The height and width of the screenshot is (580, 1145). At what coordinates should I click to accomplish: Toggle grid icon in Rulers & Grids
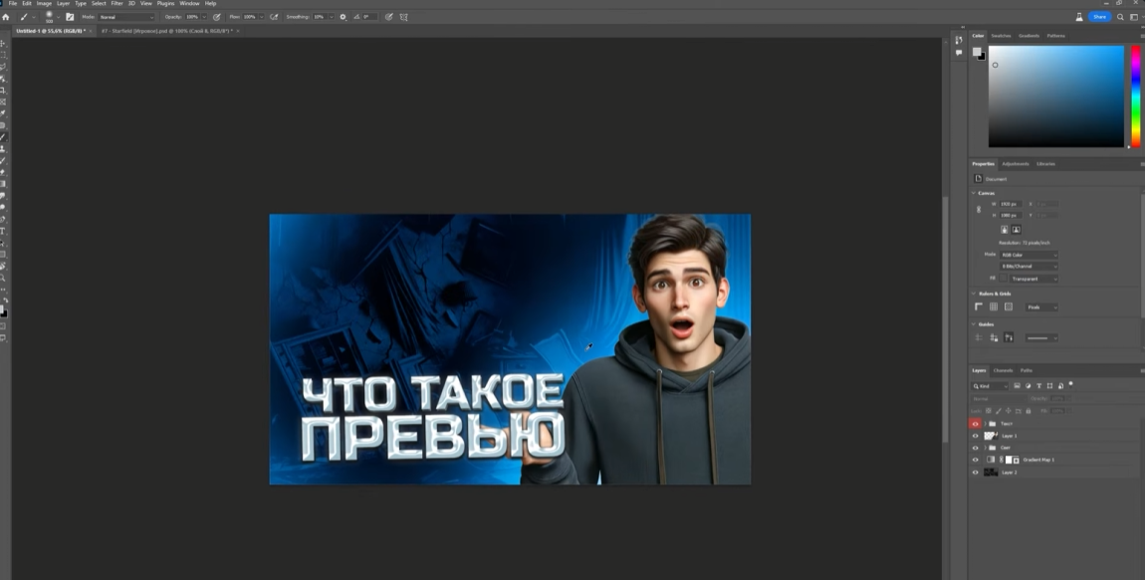(x=993, y=307)
